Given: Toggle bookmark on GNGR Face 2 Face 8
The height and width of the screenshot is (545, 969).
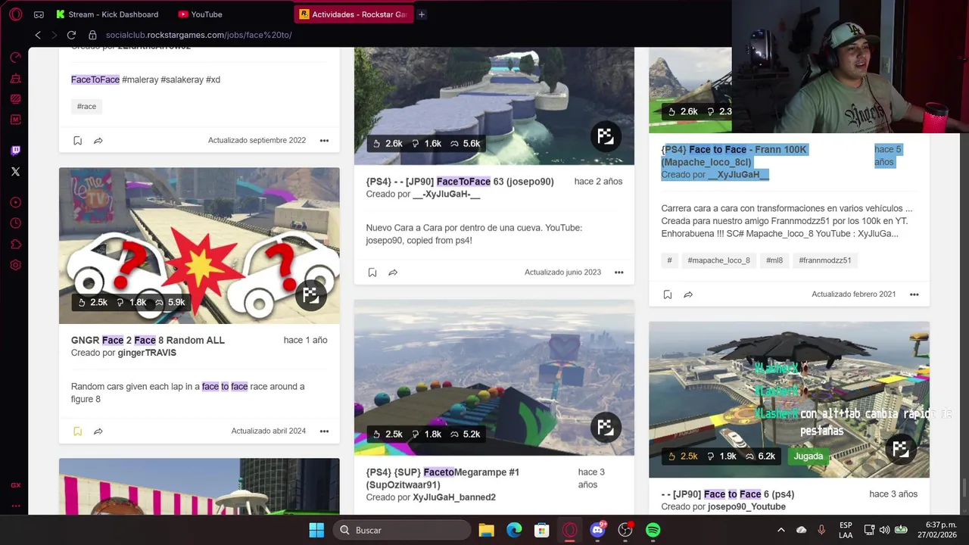Looking at the screenshot, I should [x=77, y=431].
